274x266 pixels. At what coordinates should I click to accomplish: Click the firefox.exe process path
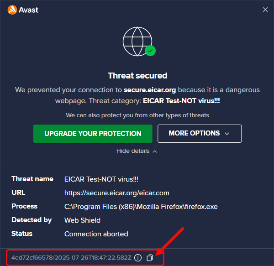click(141, 207)
